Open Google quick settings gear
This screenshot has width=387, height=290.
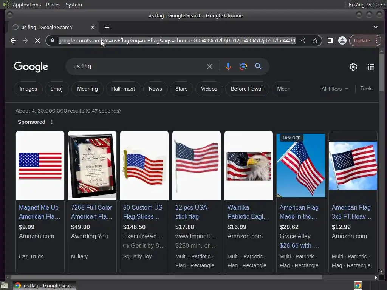[353, 67]
